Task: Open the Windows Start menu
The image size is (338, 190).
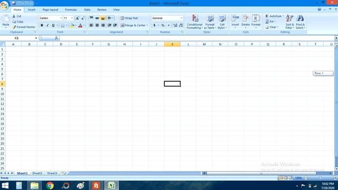Action: (5, 185)
